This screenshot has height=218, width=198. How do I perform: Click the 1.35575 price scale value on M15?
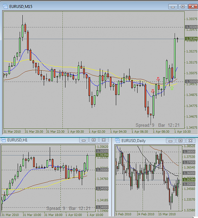192,19
